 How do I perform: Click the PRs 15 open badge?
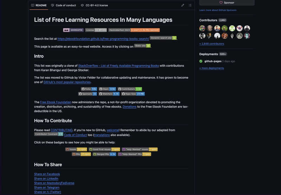(81, 154)
